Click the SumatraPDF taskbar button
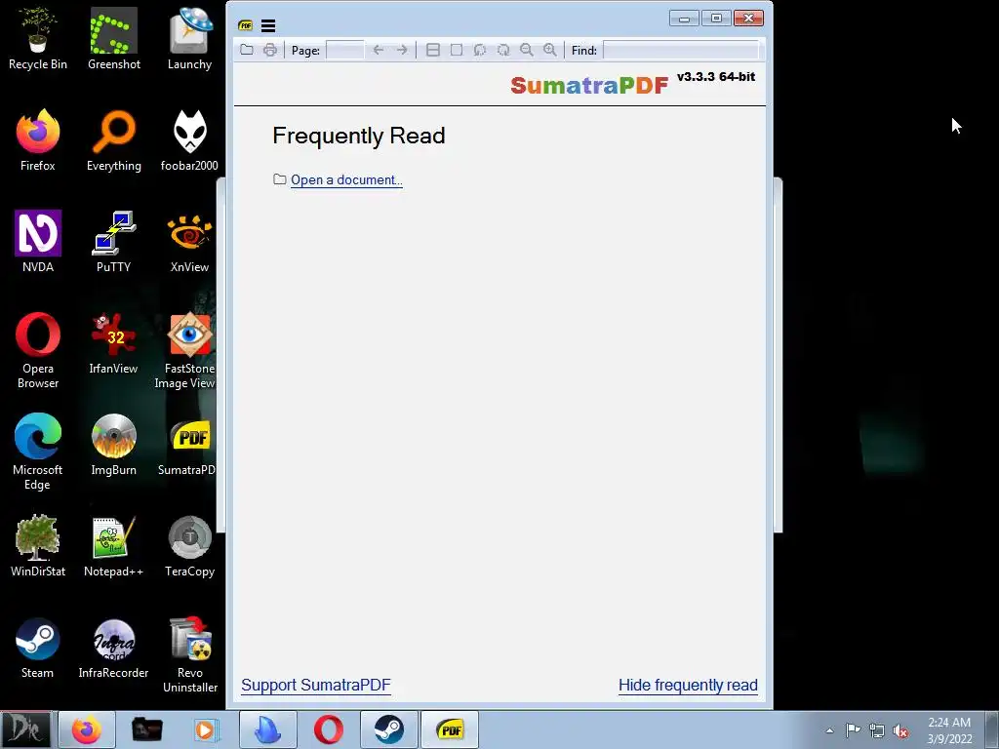The image size is (999, 749). pyautogui.click(x=450, y=729)
